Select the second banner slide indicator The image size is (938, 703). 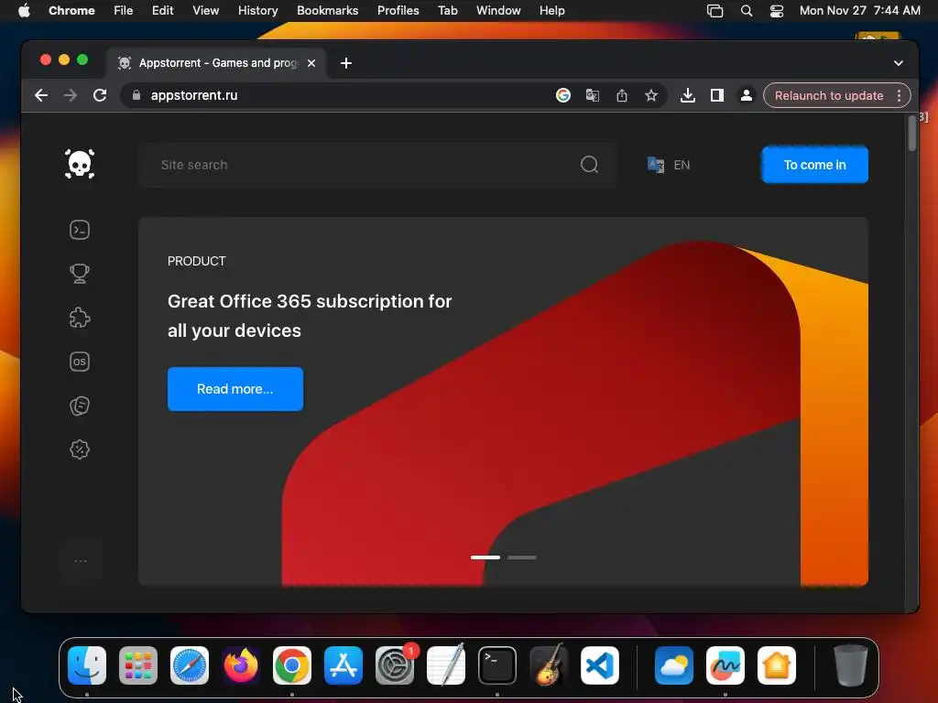[x=521, y=557]
